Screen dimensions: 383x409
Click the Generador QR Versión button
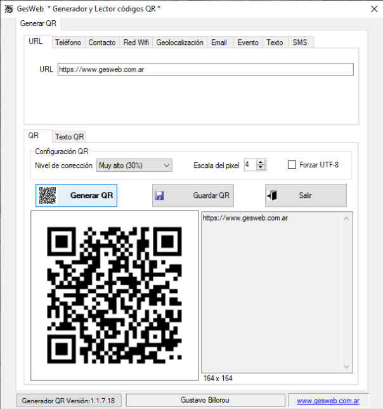(x=68, y=401)
